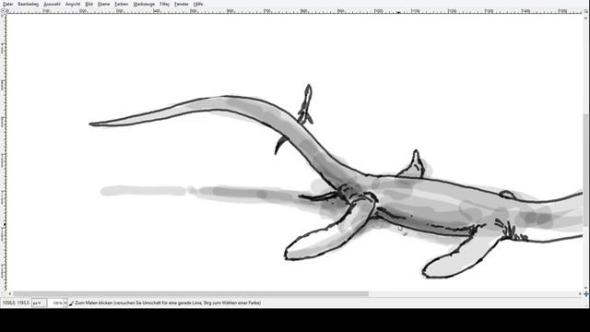Open the Ebene menu
590x332 pixels.
[x=103, y=4]
